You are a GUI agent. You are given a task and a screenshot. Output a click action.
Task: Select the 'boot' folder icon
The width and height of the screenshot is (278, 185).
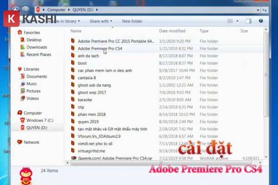(x=73, y=63)
